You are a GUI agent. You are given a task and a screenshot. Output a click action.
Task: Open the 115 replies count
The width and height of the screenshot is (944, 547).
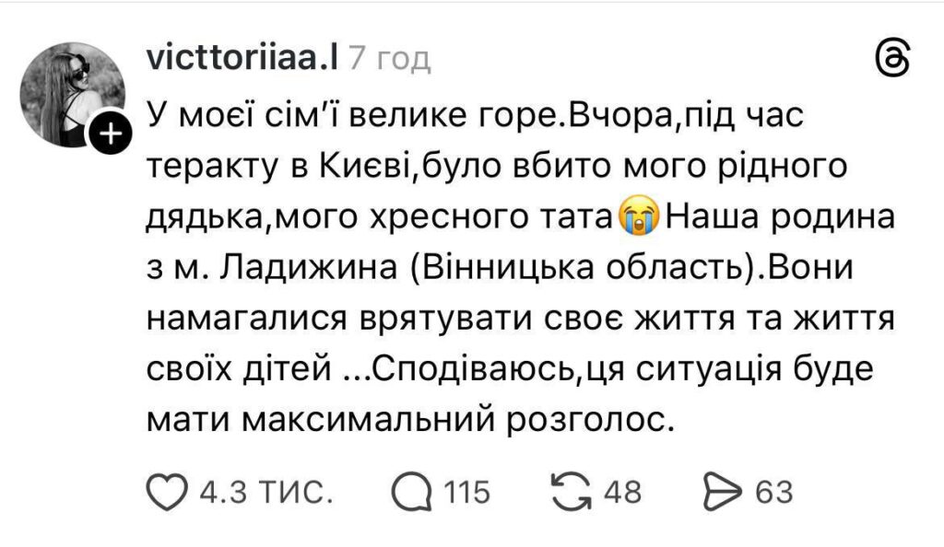(x=466, y=494)
